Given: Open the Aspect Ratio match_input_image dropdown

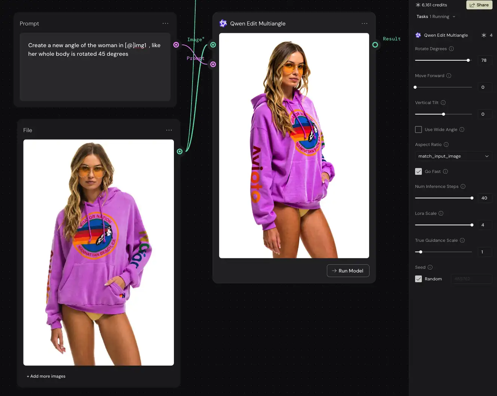Looking at the screenshot, I should coord(453,156).
